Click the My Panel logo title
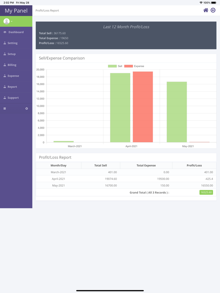 pos(16,11)
